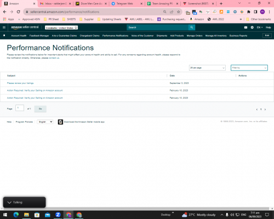The width and height of the screenshot is (274, 219).
Task: Open the Chrome tab search chevron
Action: pyautogui.click(x=239, y=3)
